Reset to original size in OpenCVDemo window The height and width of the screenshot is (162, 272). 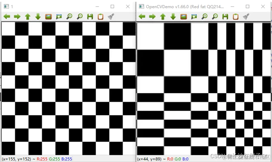[184, 17]
